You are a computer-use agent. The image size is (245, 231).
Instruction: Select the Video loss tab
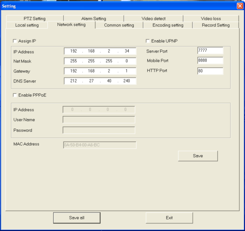click(x=211, y=18)
